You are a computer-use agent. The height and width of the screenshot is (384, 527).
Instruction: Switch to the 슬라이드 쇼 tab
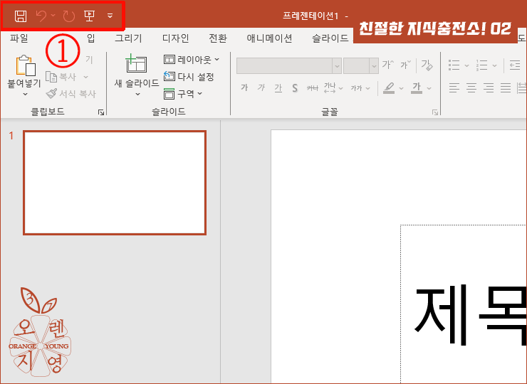click(331, 38)
